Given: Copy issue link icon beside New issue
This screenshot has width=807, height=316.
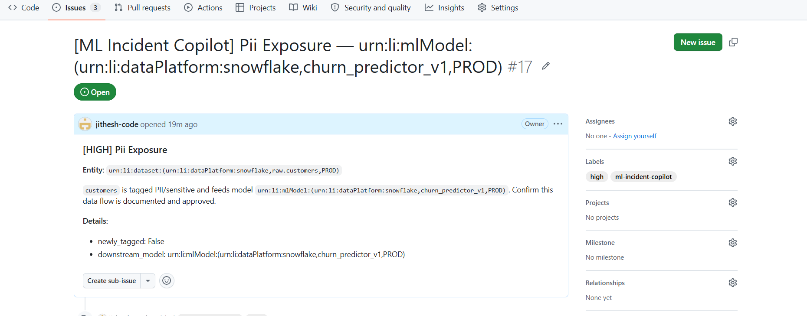Looking at the screenshot, I should pos(733,42).
